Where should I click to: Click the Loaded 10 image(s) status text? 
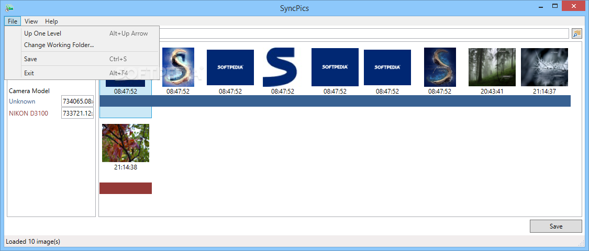tap(33, 241)
